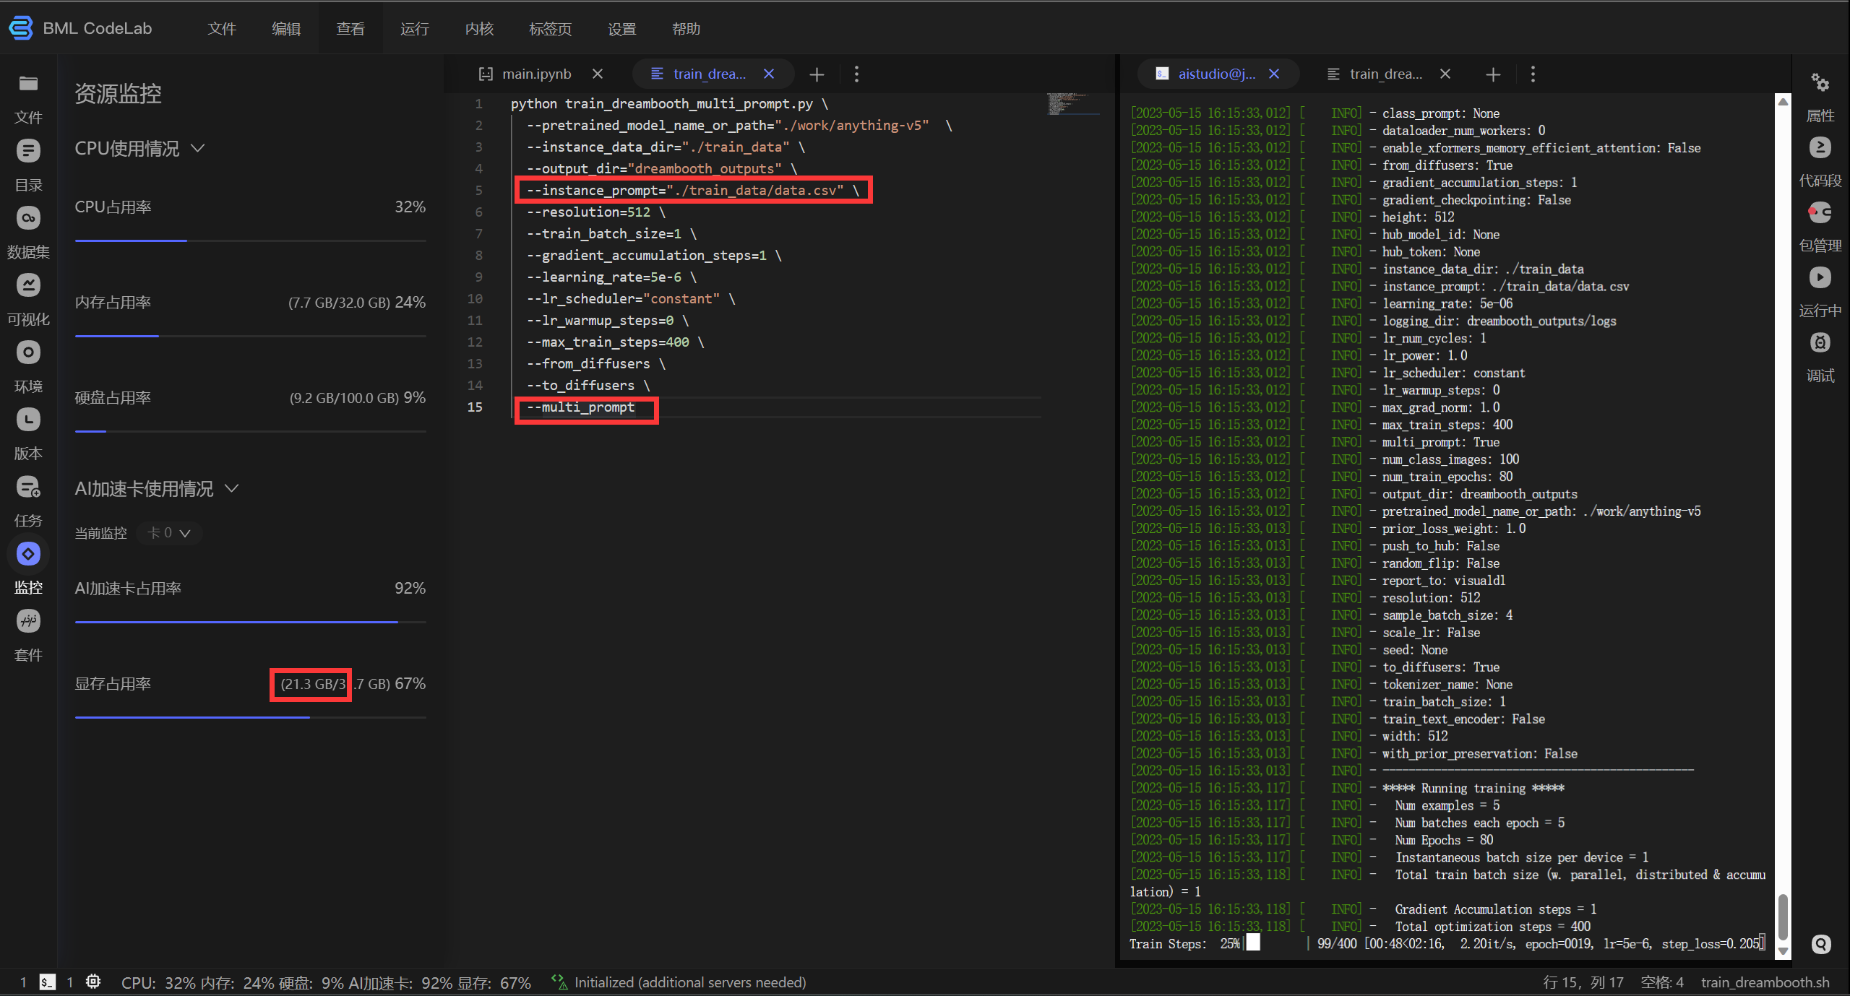Open the 环境 environment sidebar icon
1850x996 pixels.
(28, 352)
